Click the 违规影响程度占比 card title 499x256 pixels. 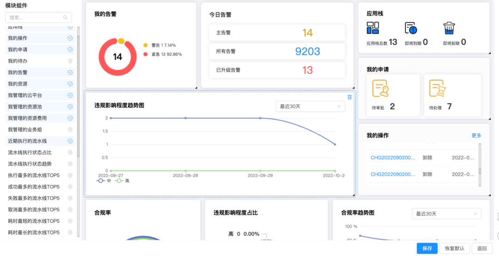click(x=236, y=213)
